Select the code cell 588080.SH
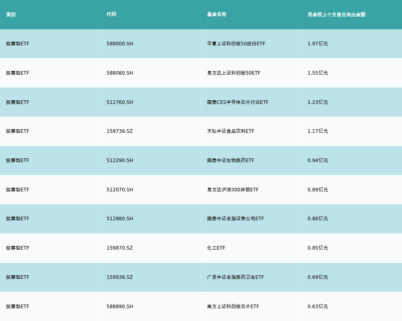The image size is (402, 321). [120, 73]
